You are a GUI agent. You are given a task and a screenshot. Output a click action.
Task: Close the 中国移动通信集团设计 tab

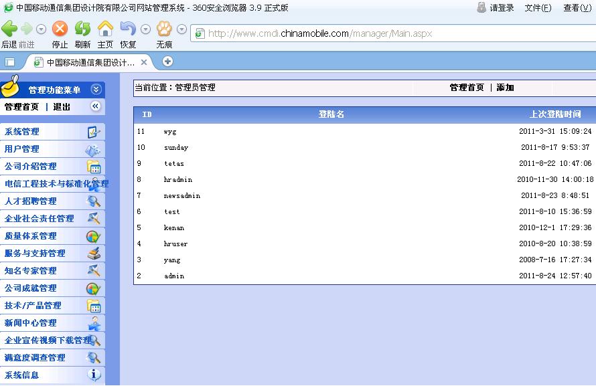[x=144, y=62]
